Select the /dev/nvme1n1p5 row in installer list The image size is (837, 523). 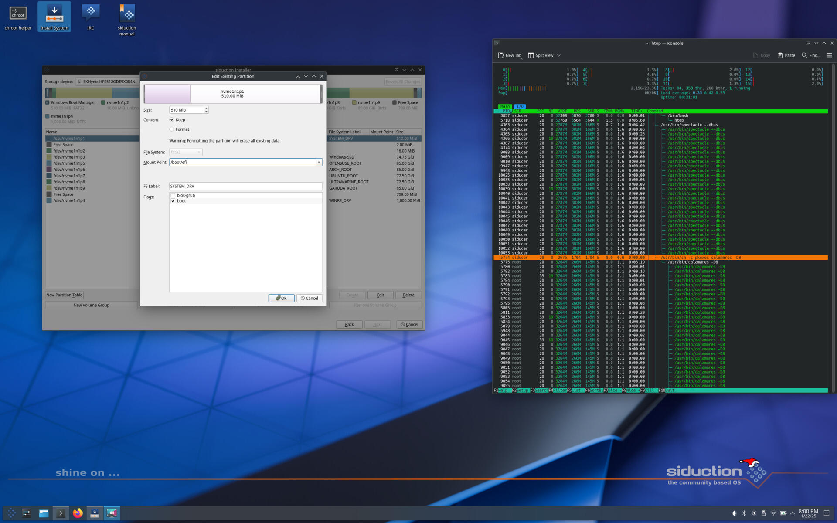pyautogui.click(x=92, y=163)
